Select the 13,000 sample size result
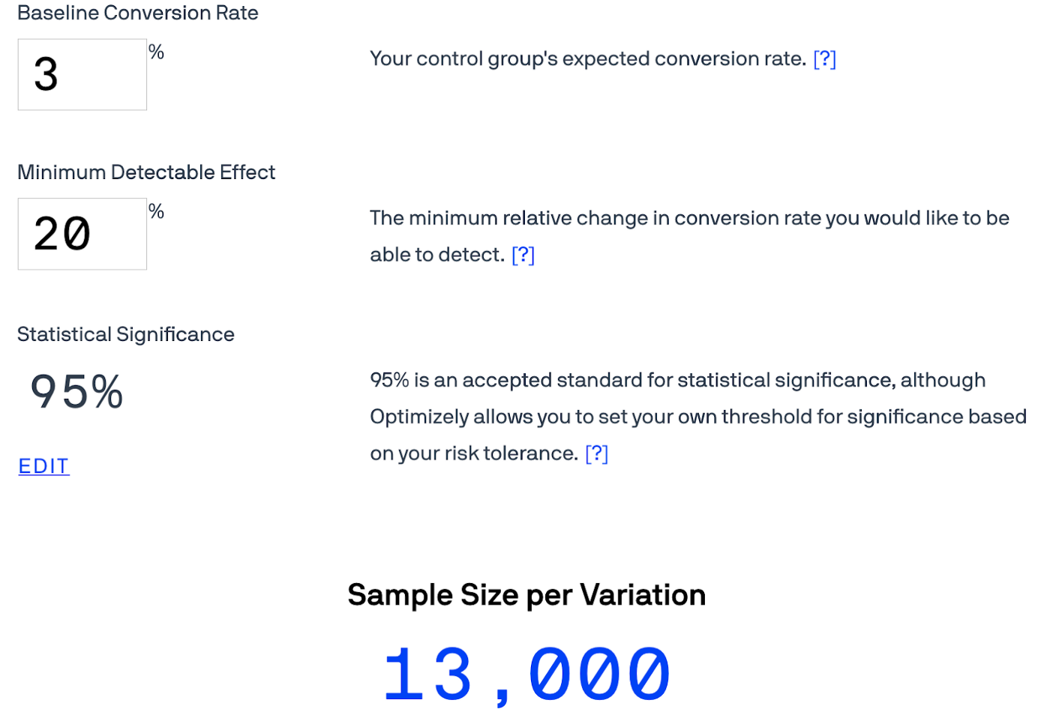 [526, 675]
